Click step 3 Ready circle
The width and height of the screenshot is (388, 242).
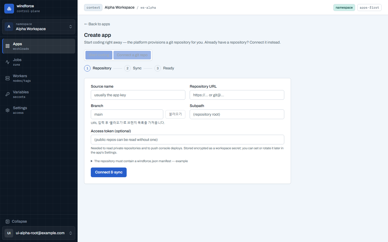(x=158, y=68)
